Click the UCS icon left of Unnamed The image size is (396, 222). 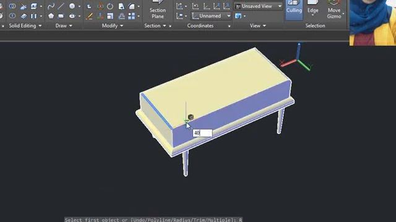click(x=179, y=16)
